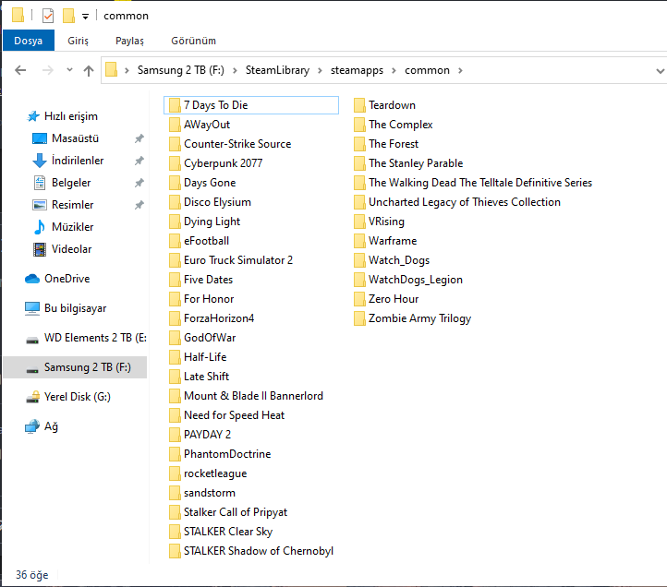Open the Dosya ribbon tab
Screen dimensions: 667x587
coord(28,41)
